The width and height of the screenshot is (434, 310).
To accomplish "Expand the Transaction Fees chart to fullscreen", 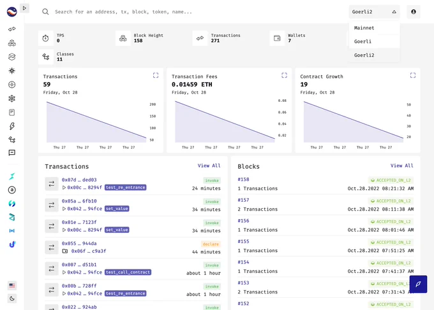I will [284, 75].
